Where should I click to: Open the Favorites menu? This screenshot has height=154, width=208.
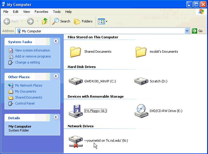[x=41, y=12]
